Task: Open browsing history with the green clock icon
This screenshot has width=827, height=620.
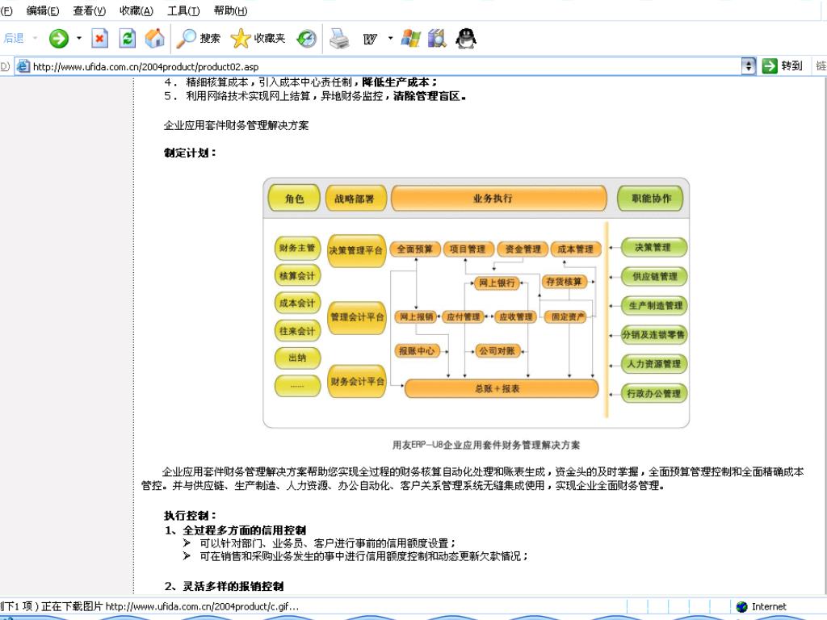Action: pos(306,39)
